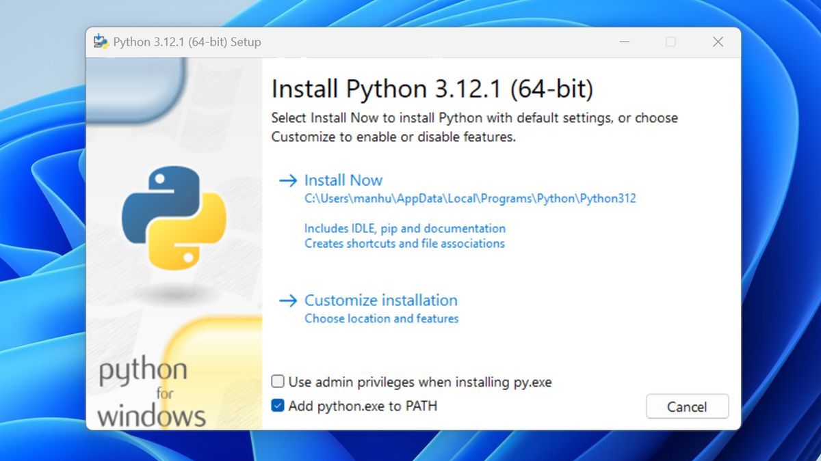Click Creates shortcuts and file associations text

pos(404,243)
